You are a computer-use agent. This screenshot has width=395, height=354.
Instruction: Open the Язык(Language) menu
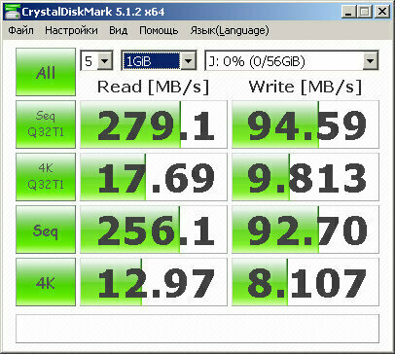[230, 30]
